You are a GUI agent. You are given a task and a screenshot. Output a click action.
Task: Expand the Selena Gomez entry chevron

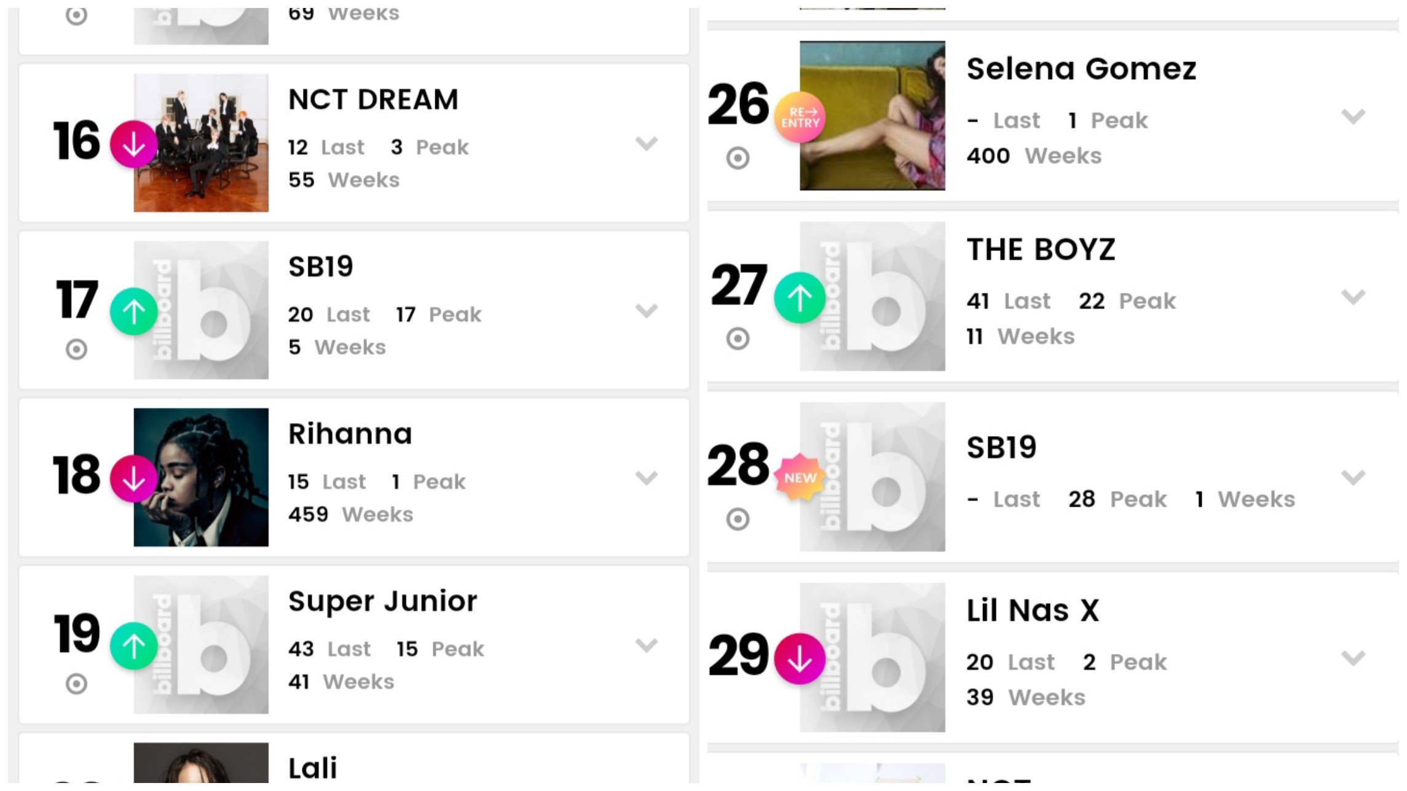[1354, 116]
